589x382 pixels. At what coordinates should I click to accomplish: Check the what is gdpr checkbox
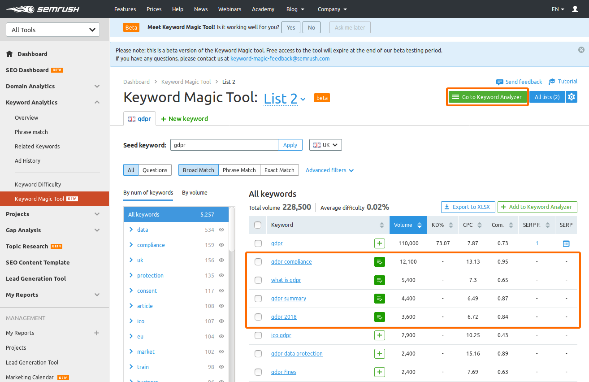(258, 280)
